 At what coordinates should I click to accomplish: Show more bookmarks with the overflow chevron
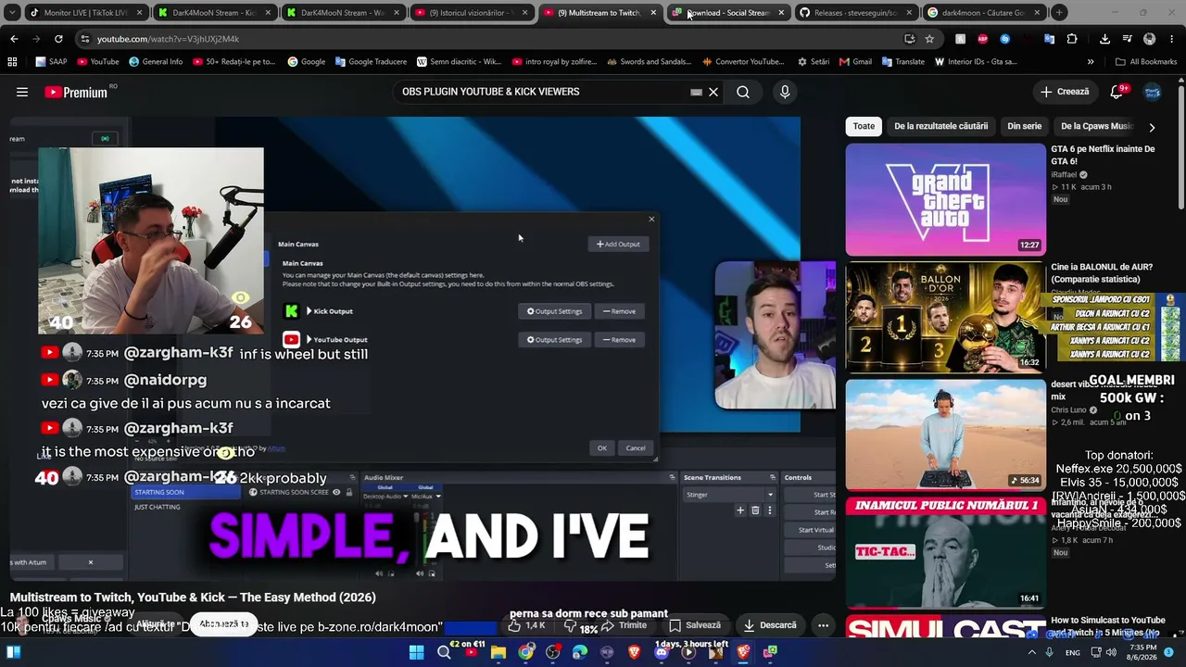[x=1091, y=61]
